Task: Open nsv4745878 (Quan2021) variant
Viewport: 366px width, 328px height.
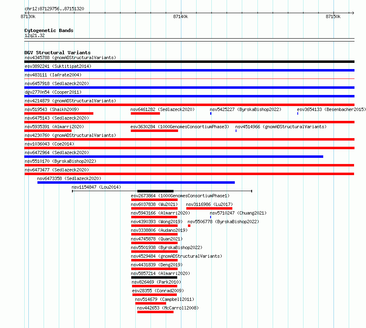Action: [x=157, y=239]
